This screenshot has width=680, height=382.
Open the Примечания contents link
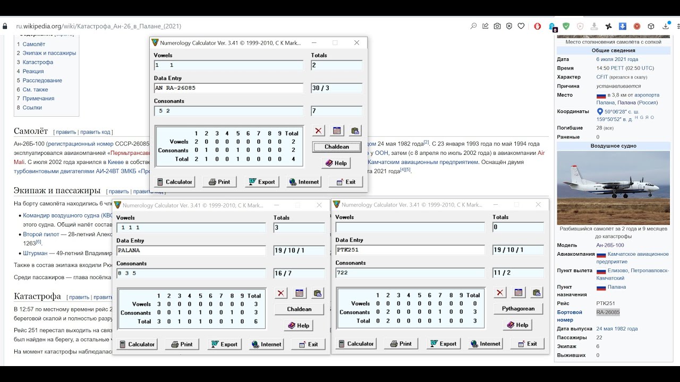[x=38, y=98]
